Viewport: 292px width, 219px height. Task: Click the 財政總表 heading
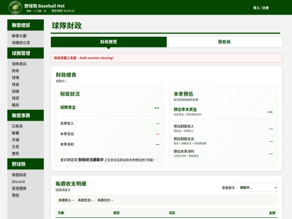[66, 75]
